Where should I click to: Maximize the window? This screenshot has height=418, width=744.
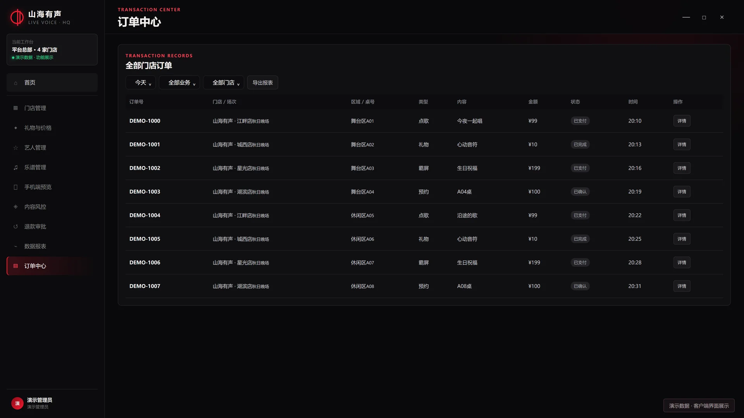704,17
